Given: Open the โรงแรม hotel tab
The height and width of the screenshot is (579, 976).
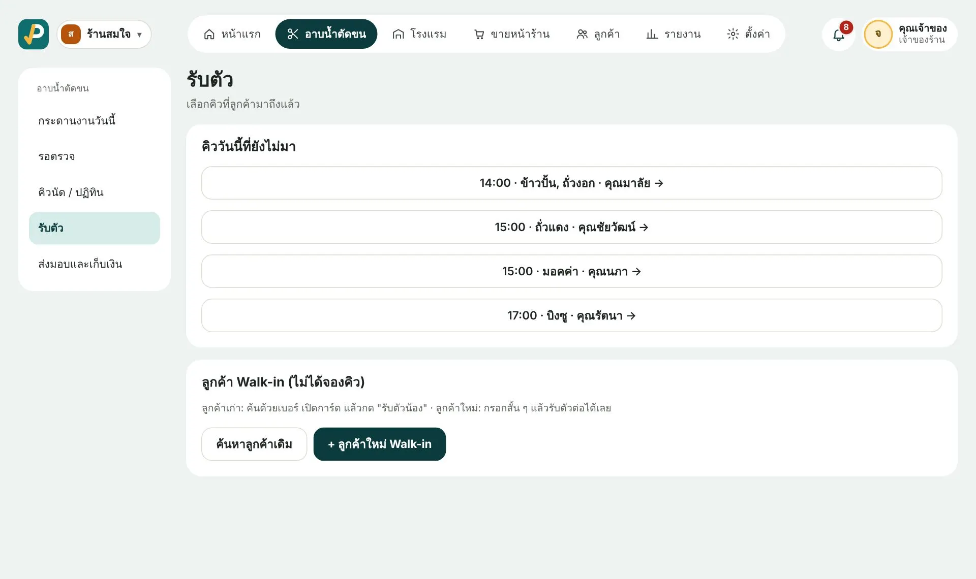Looking at the screenshot, I should (419, 34).
